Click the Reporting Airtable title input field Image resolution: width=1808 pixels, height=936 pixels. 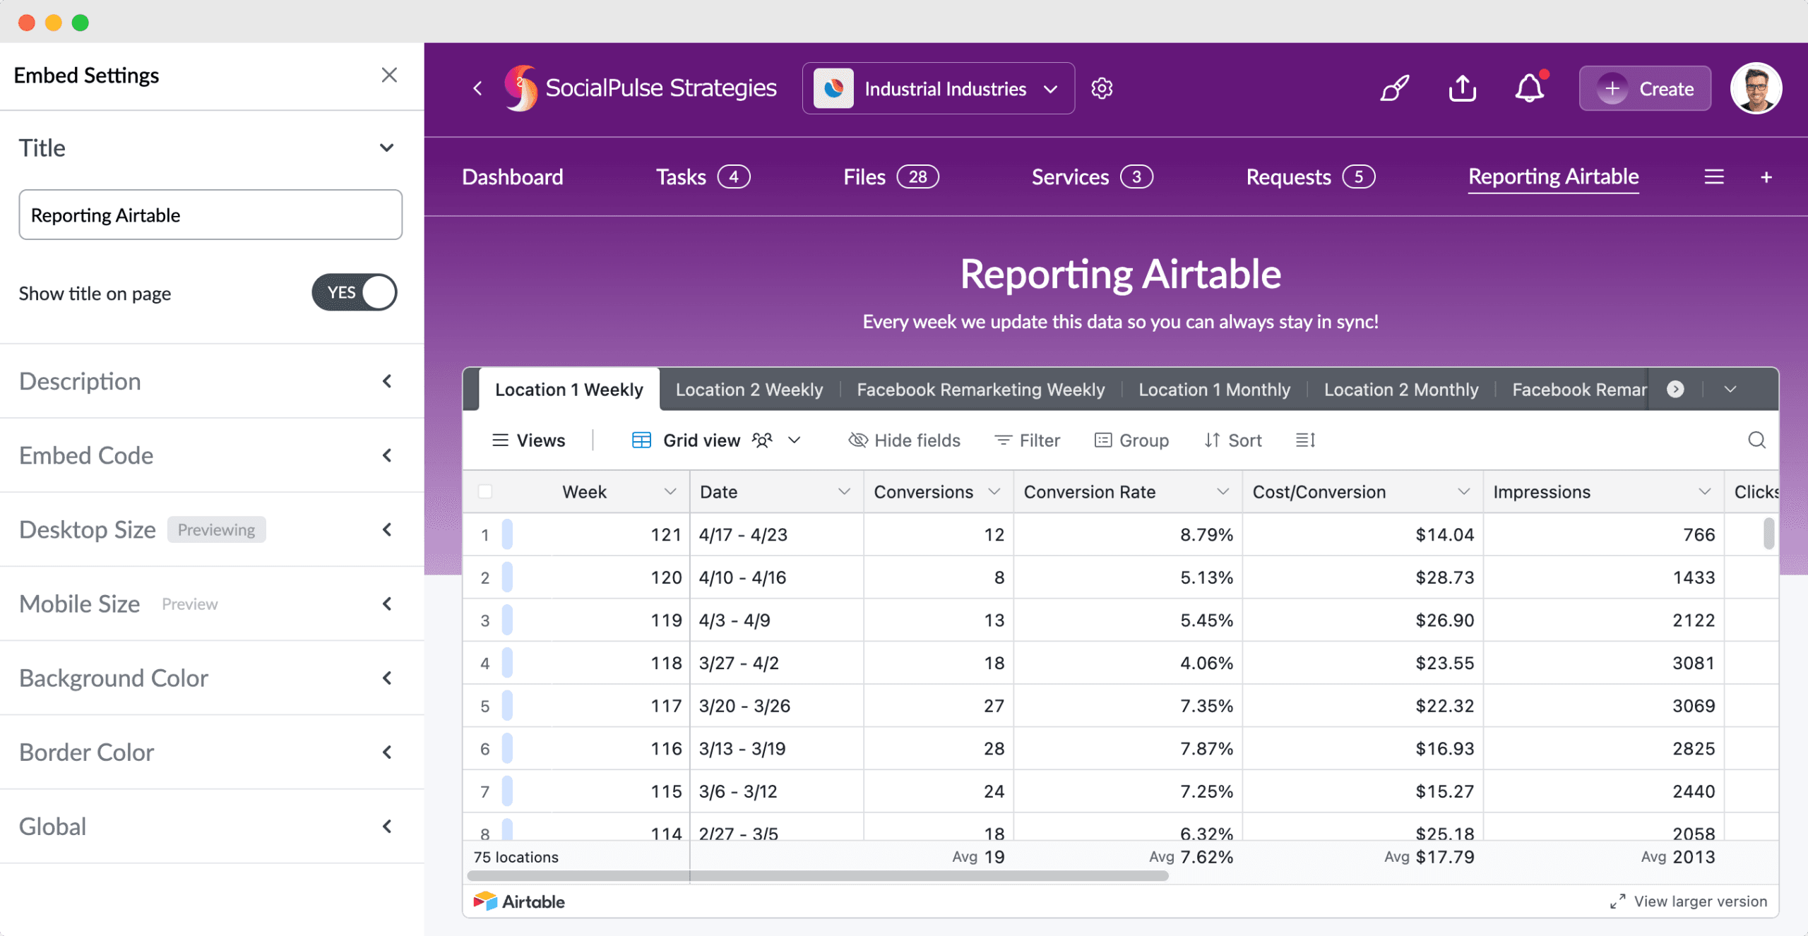210,215
